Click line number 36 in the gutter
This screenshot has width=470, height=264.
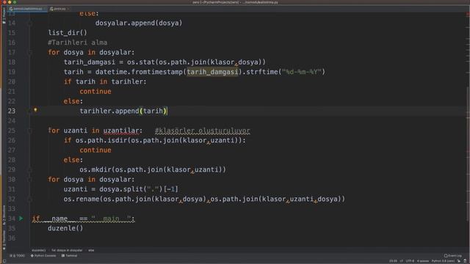[12, 238]
